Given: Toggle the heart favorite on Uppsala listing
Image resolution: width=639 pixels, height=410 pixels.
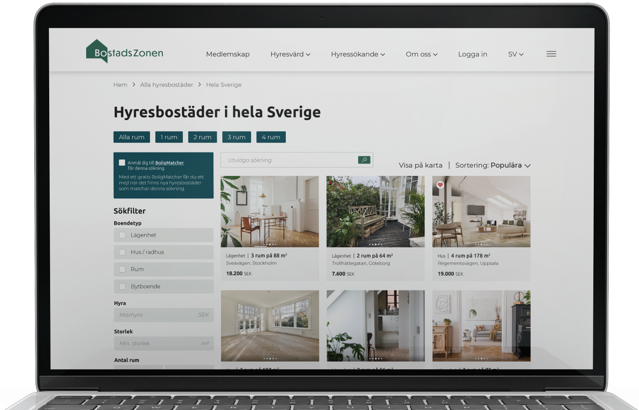Looking at the screenshot, I should [440, 185].
